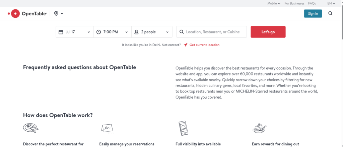The width and height of the screenshot is (343, 147).
Task: Click the OpenTable logo
Action: [27, 13]
